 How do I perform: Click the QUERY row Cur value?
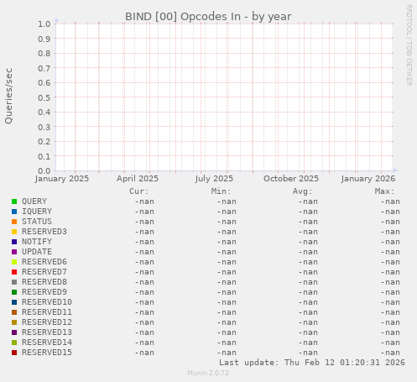click(x=144, y=201)
